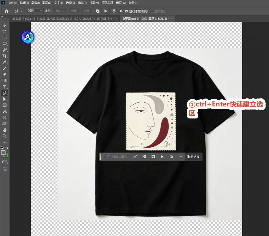Switch to the 衣服图.psd tab
Viewport: 269px width, 236px height.
(145, 19)
